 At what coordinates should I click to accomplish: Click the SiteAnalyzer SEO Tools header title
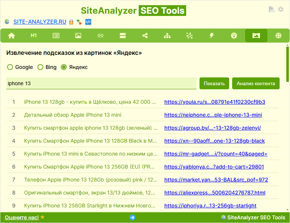[134, 10]
